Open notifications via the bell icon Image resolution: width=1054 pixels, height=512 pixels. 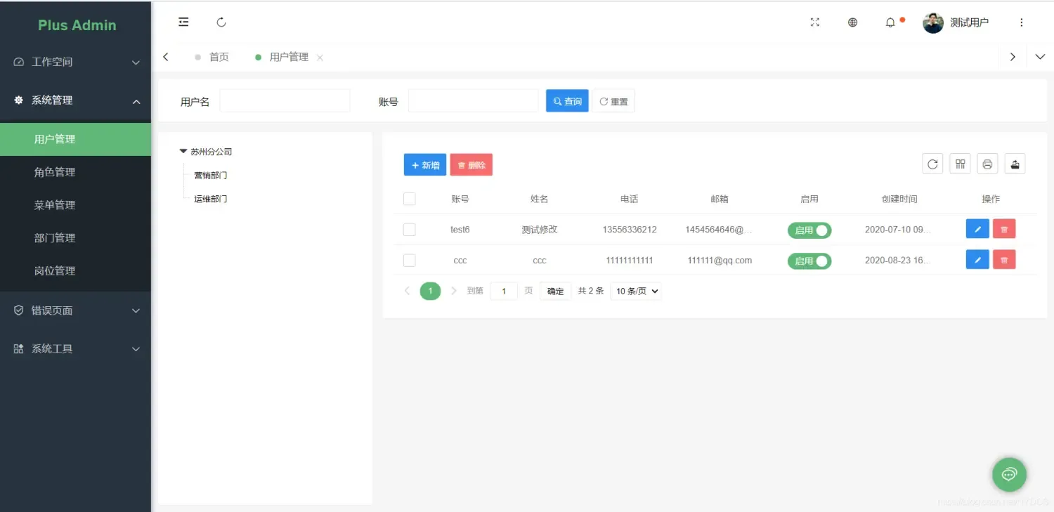890,22
